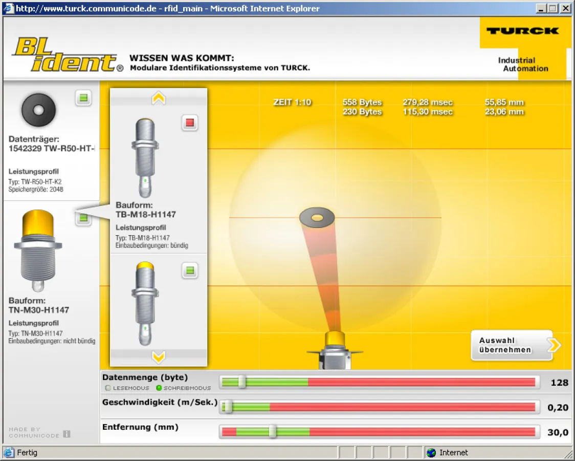575x461 pixels.
Task: Click the downward chevron below the sensor list
Action: click(159, 358)
